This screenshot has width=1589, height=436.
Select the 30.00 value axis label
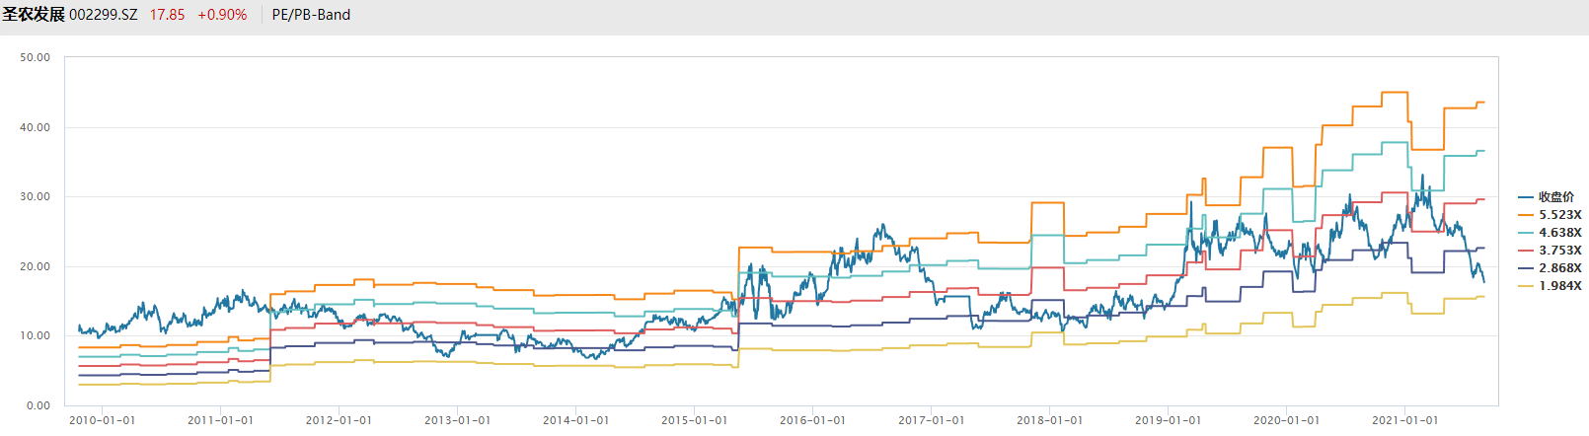[36, 197]
